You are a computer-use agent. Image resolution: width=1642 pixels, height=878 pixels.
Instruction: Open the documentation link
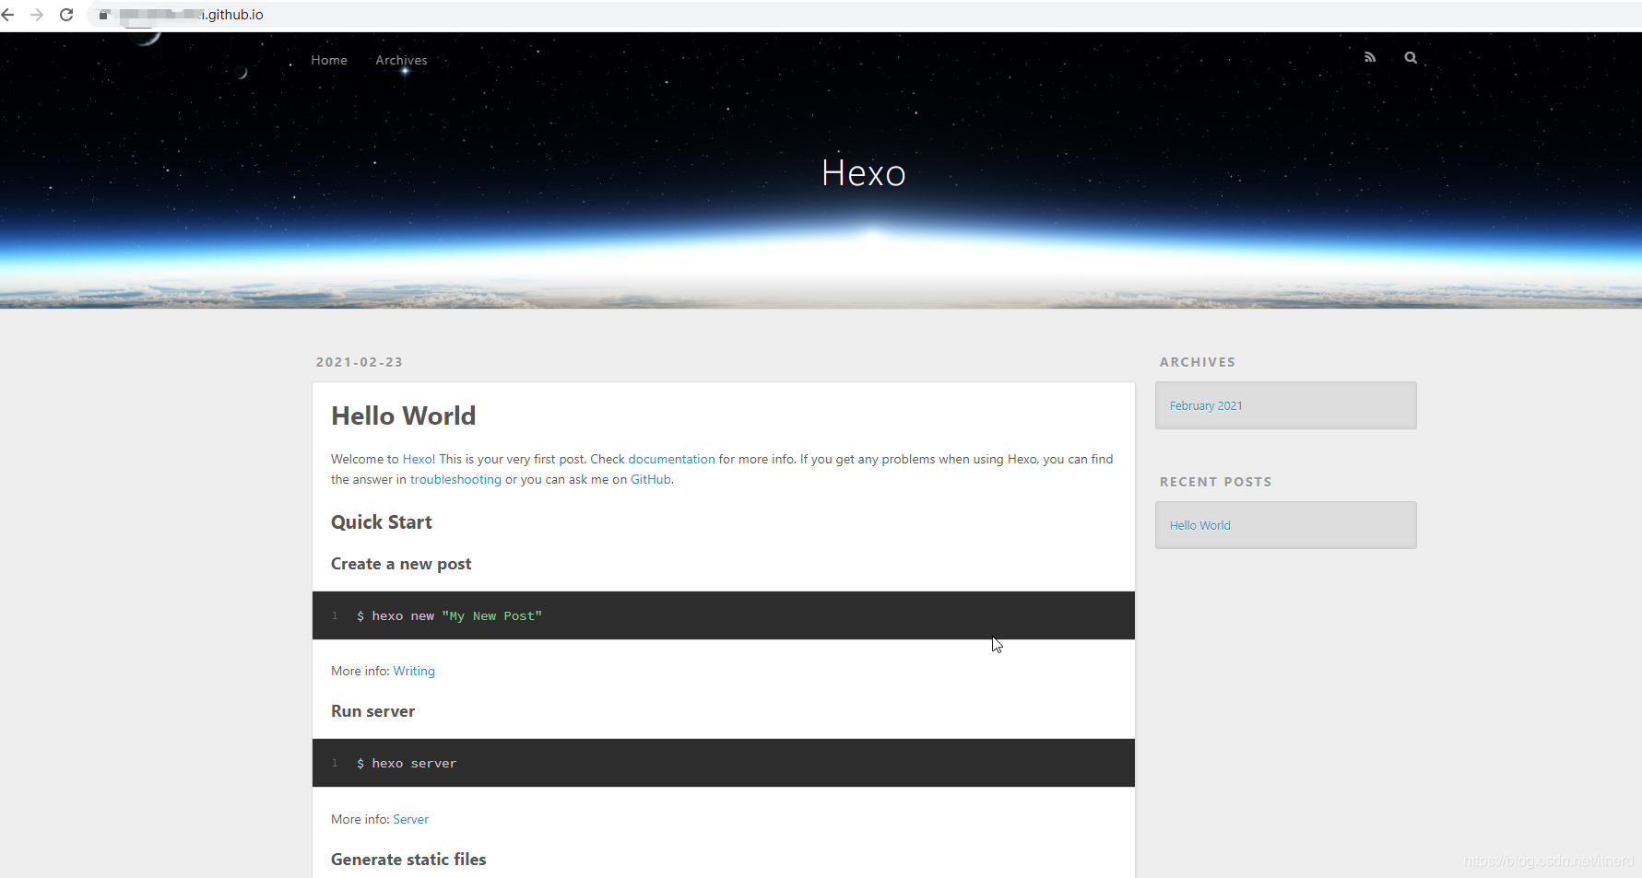[671, 459]
